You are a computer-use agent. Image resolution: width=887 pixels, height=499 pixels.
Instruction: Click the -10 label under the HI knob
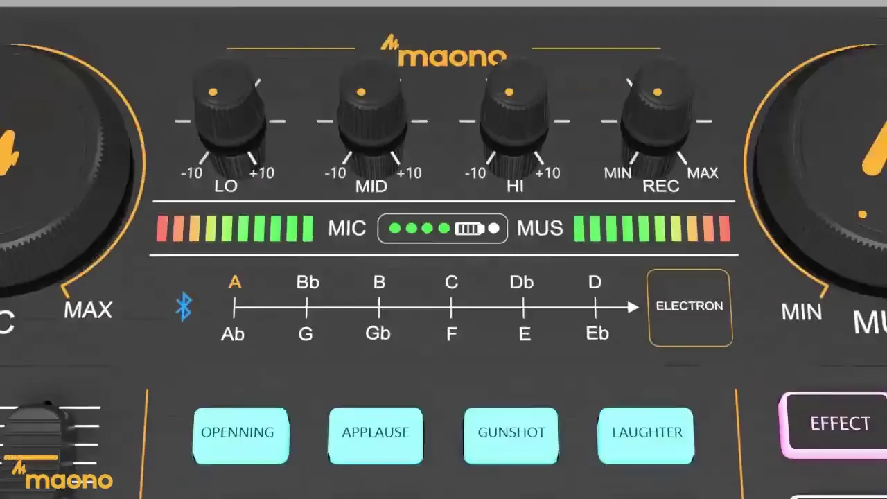(x=475, y=173)
